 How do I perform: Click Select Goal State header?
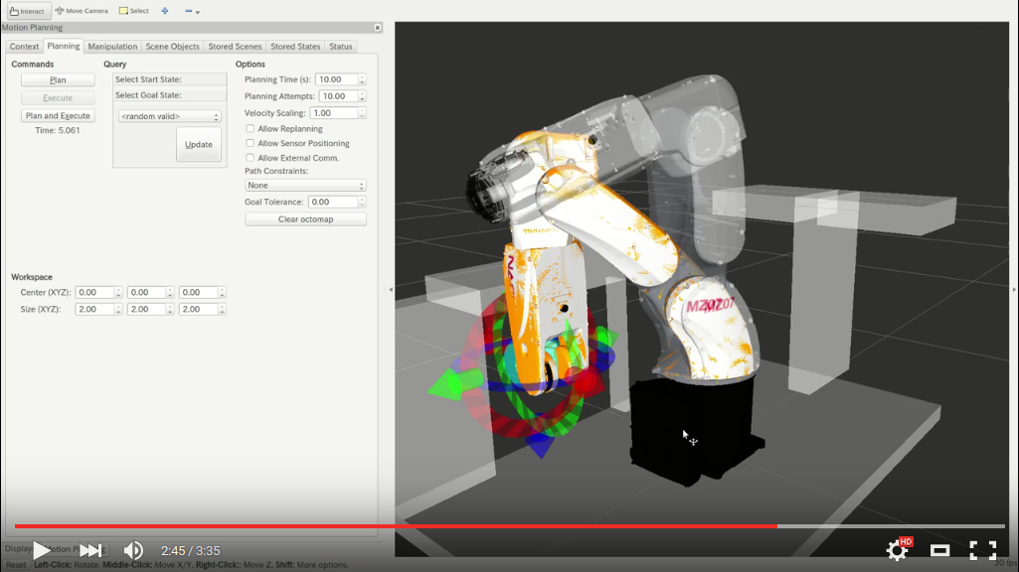coord(170,94)
